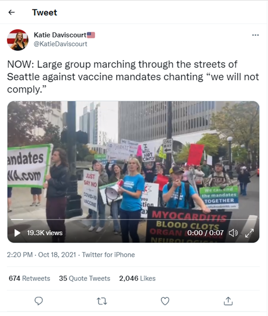Seek on the video progress bar
The width and height of the screenshot is (268, 316).
133,219
